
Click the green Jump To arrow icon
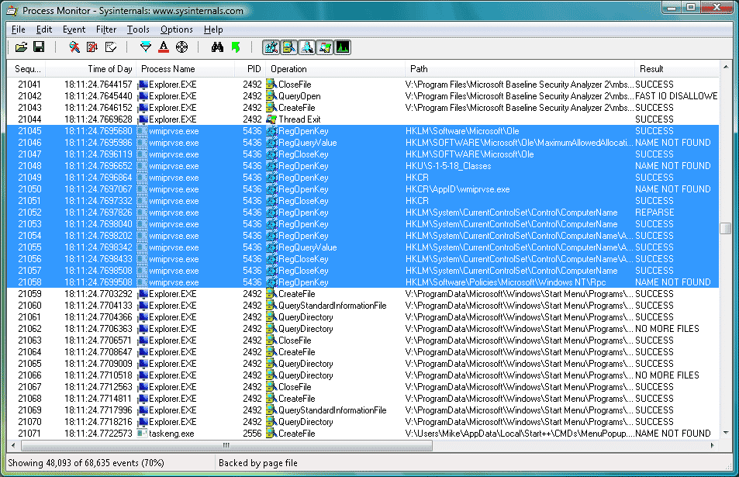[236, 47]
